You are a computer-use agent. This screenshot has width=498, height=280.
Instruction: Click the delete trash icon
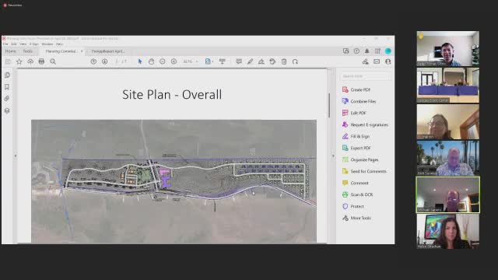click(284, 61)
